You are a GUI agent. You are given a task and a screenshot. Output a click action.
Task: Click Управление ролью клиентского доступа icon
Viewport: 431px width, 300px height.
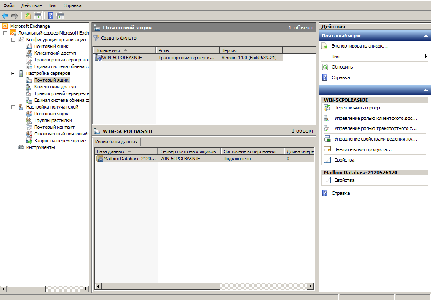pyautogui.click(x=327, y=118)
